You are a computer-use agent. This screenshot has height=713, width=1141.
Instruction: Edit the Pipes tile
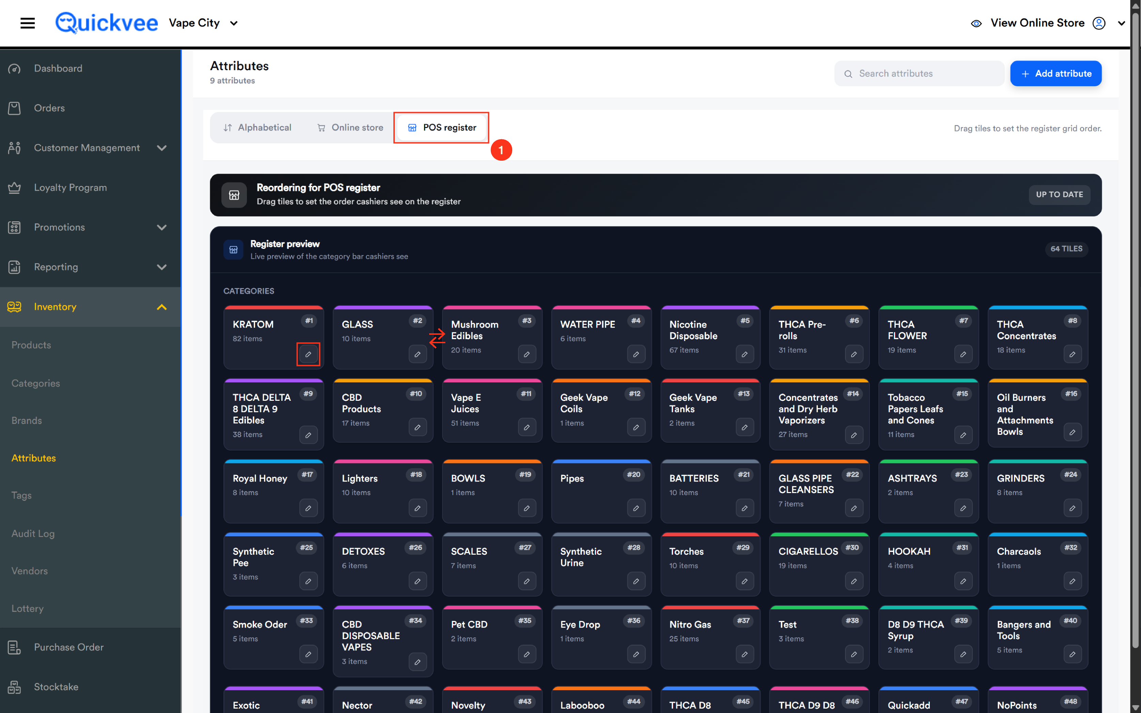point(636,508)
